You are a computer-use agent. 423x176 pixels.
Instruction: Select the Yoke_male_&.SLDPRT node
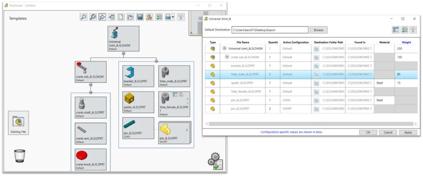pos(174,76)
